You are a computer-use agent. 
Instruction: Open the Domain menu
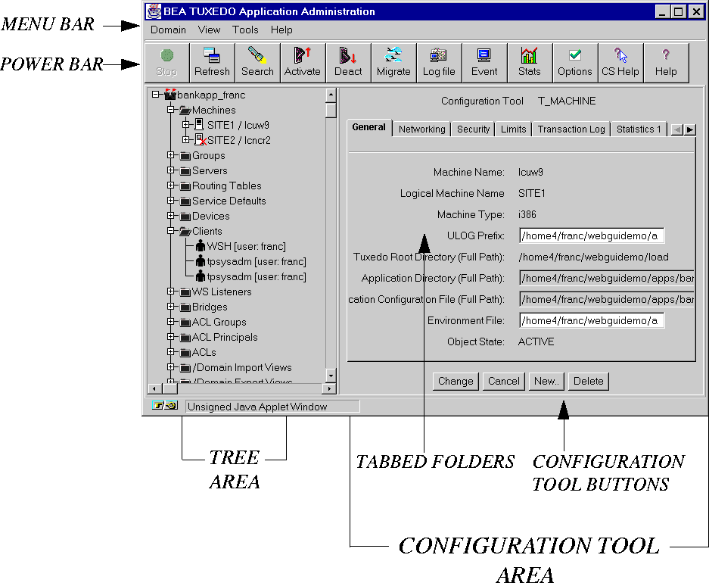(x=168, y=30)
